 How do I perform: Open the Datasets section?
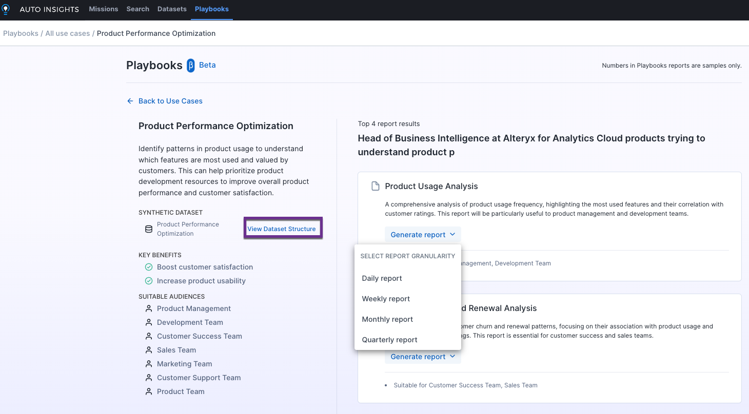171,9
